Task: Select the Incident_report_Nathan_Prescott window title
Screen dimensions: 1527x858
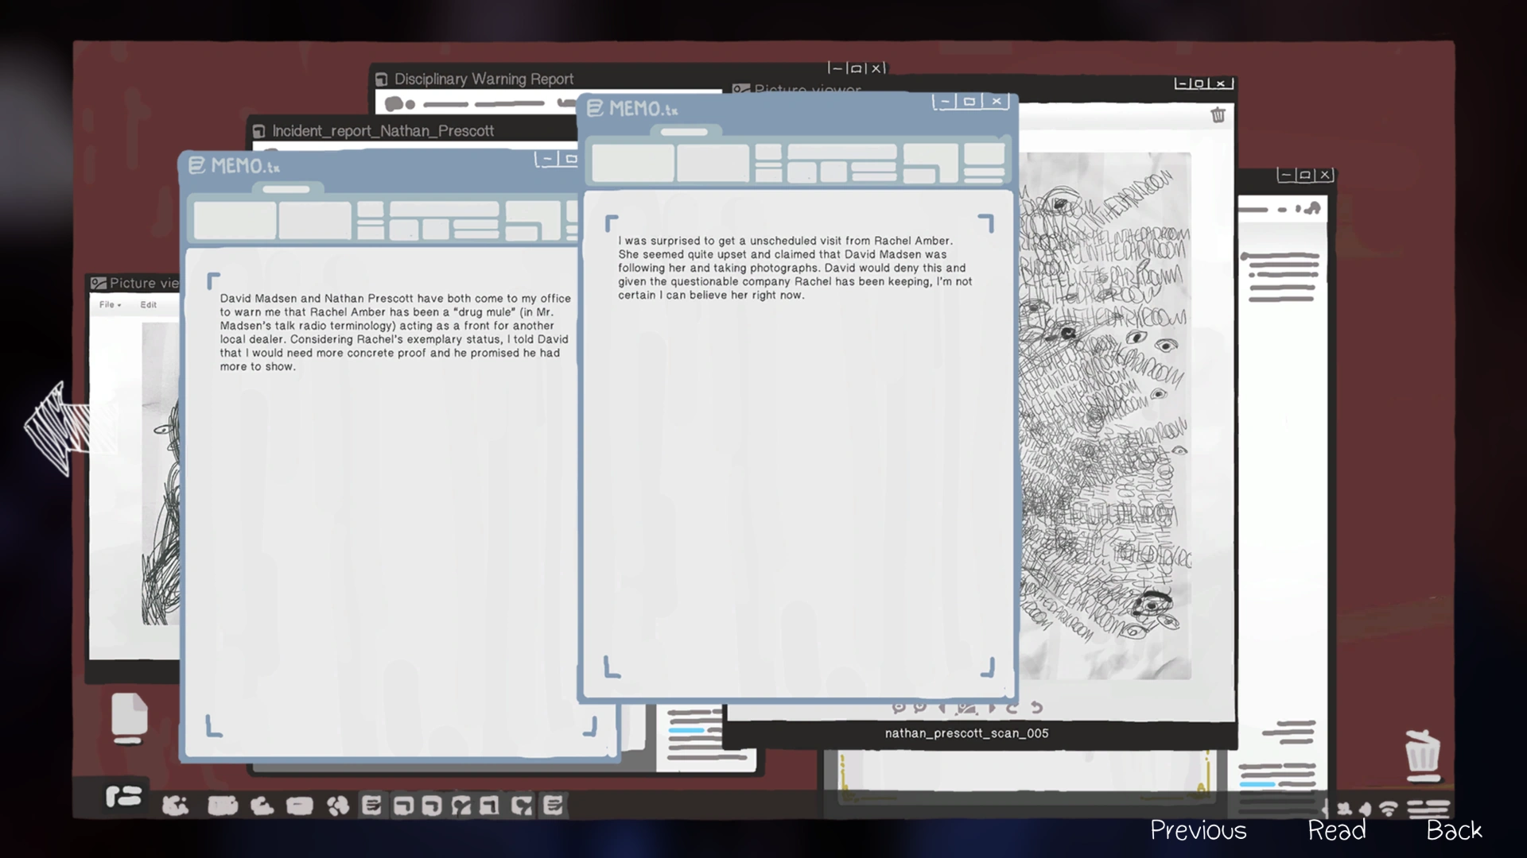Action: 383,131
